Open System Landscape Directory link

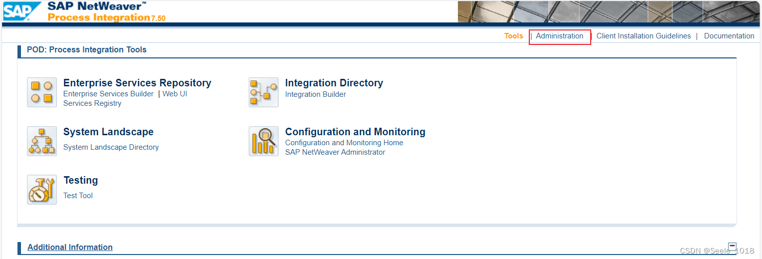pos(111,147)
